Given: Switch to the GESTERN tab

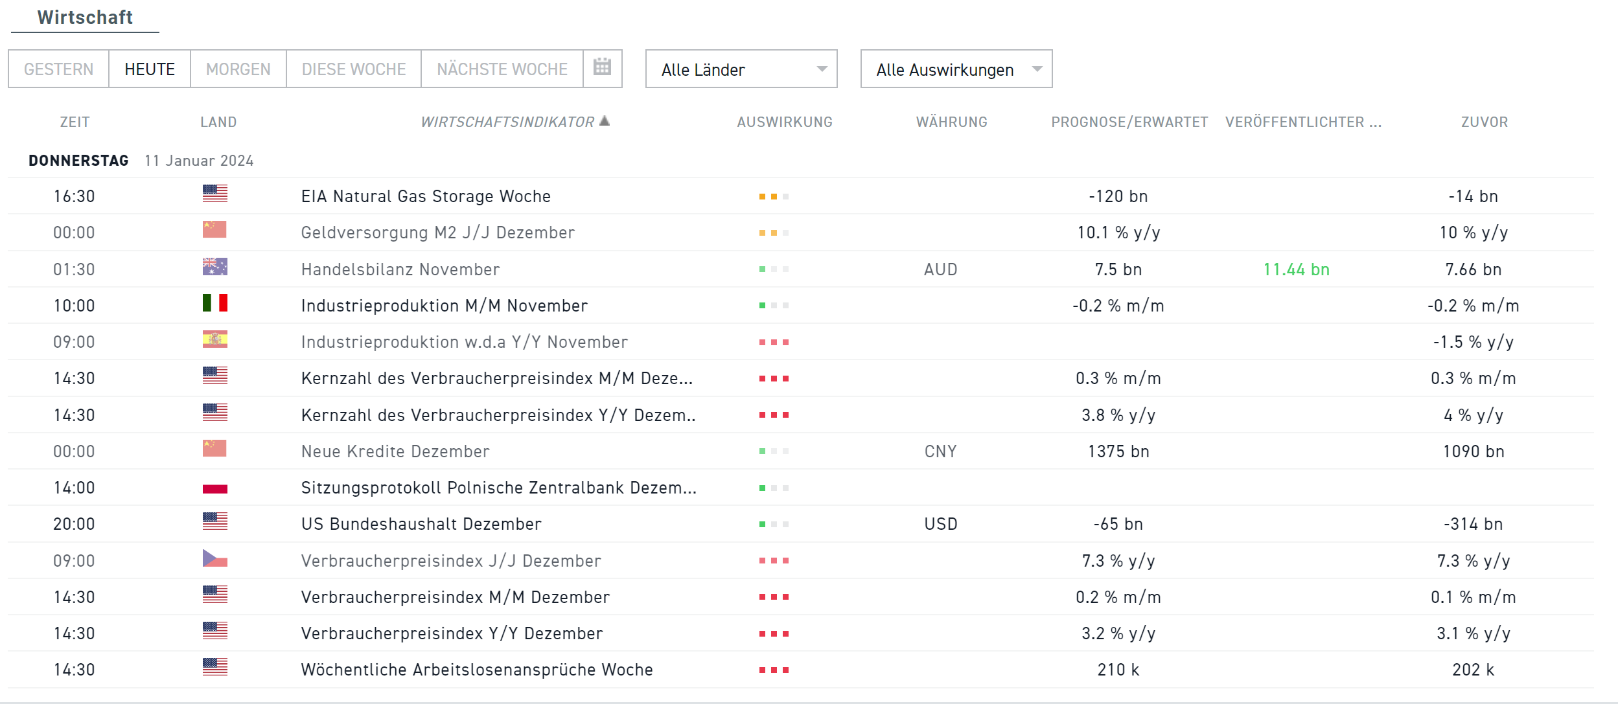Looking at the screenshot, I should (58, 69).
